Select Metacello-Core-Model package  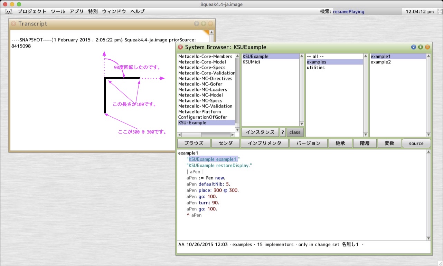[206, 62]
